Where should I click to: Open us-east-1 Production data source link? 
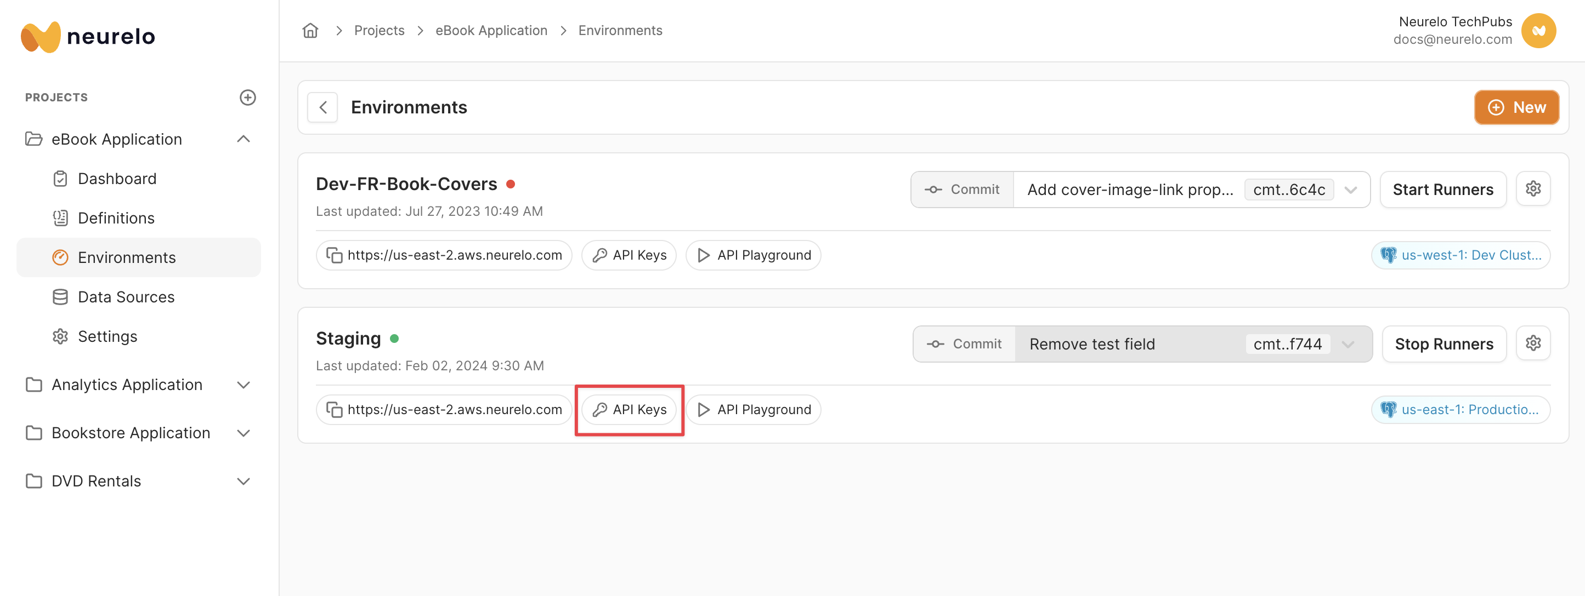coord(1460,409)
